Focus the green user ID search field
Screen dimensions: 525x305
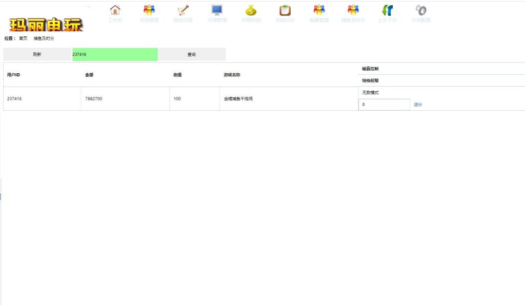115,54
